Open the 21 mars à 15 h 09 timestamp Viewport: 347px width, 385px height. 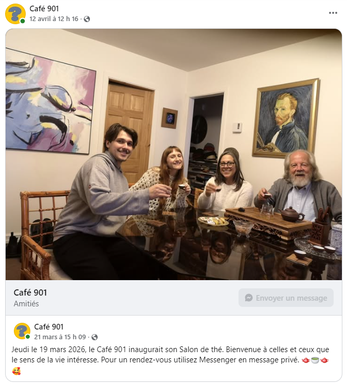click(x=60, y=337)
